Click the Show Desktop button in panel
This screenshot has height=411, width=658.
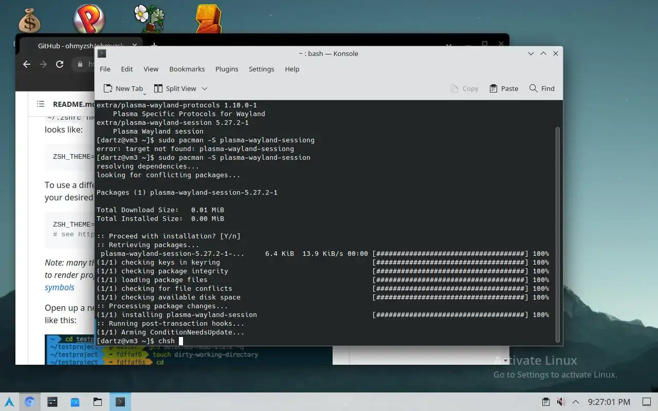(647, 402)
